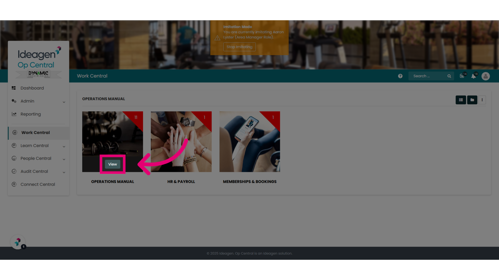Click the Stop Imitating button
This screenshot has width=499, height=280.
239,47
